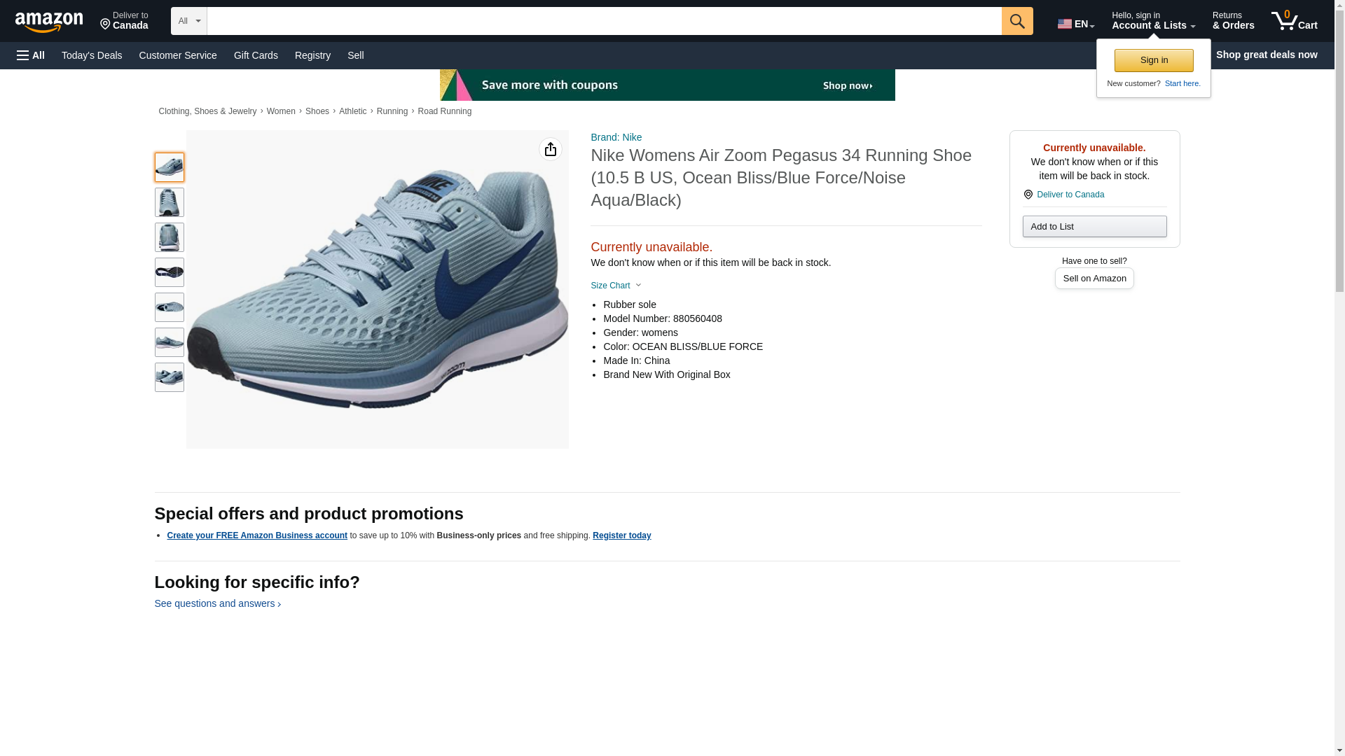Click the Amazon logo

pos(49,22)
